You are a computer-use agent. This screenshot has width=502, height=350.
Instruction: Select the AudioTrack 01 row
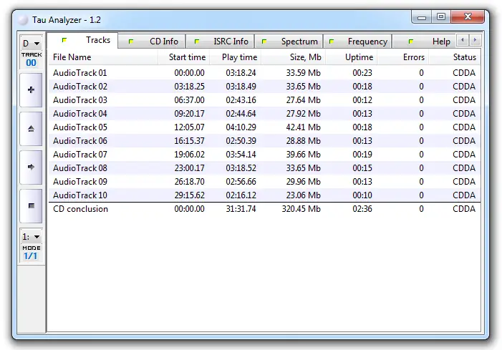click(x=264, y=73)
